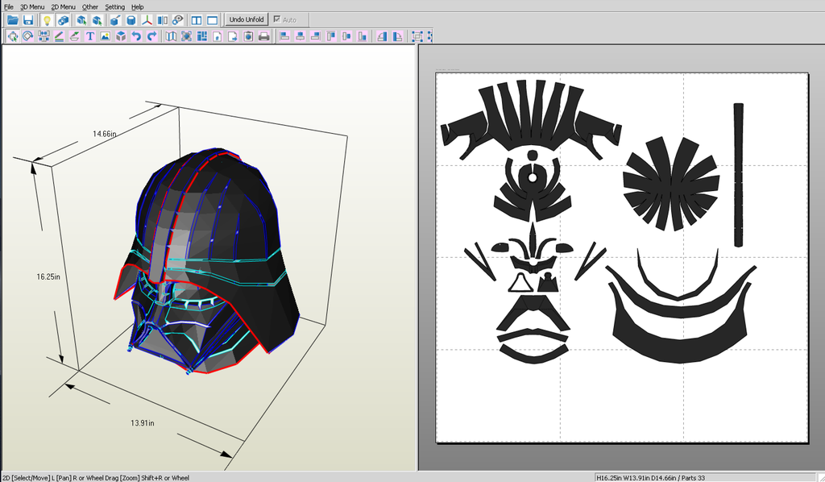Open the 2D Menu
The height and width of the screenshot is (482, 825).
point(62,6)
